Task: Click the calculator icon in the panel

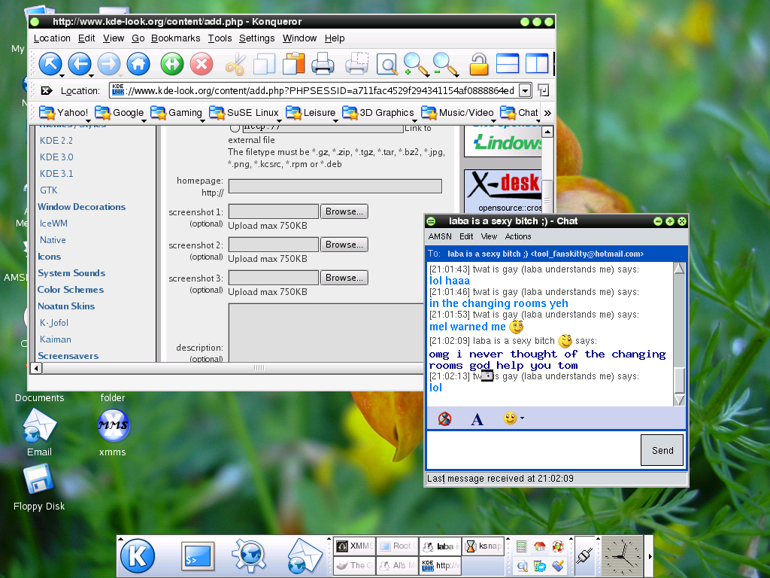Action: [522, 546]
